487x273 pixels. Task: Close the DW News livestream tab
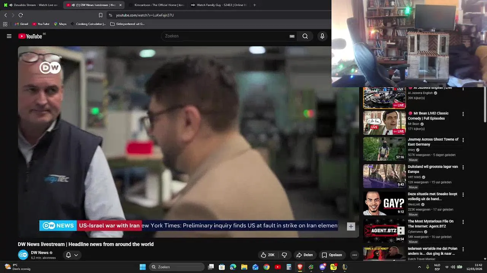pos(121,5)
